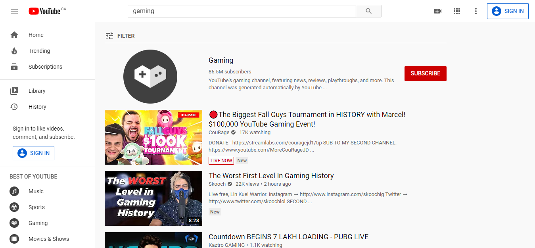Open History from the sidebar
Viewport: 535px width, 248px height.
(48, 107)
